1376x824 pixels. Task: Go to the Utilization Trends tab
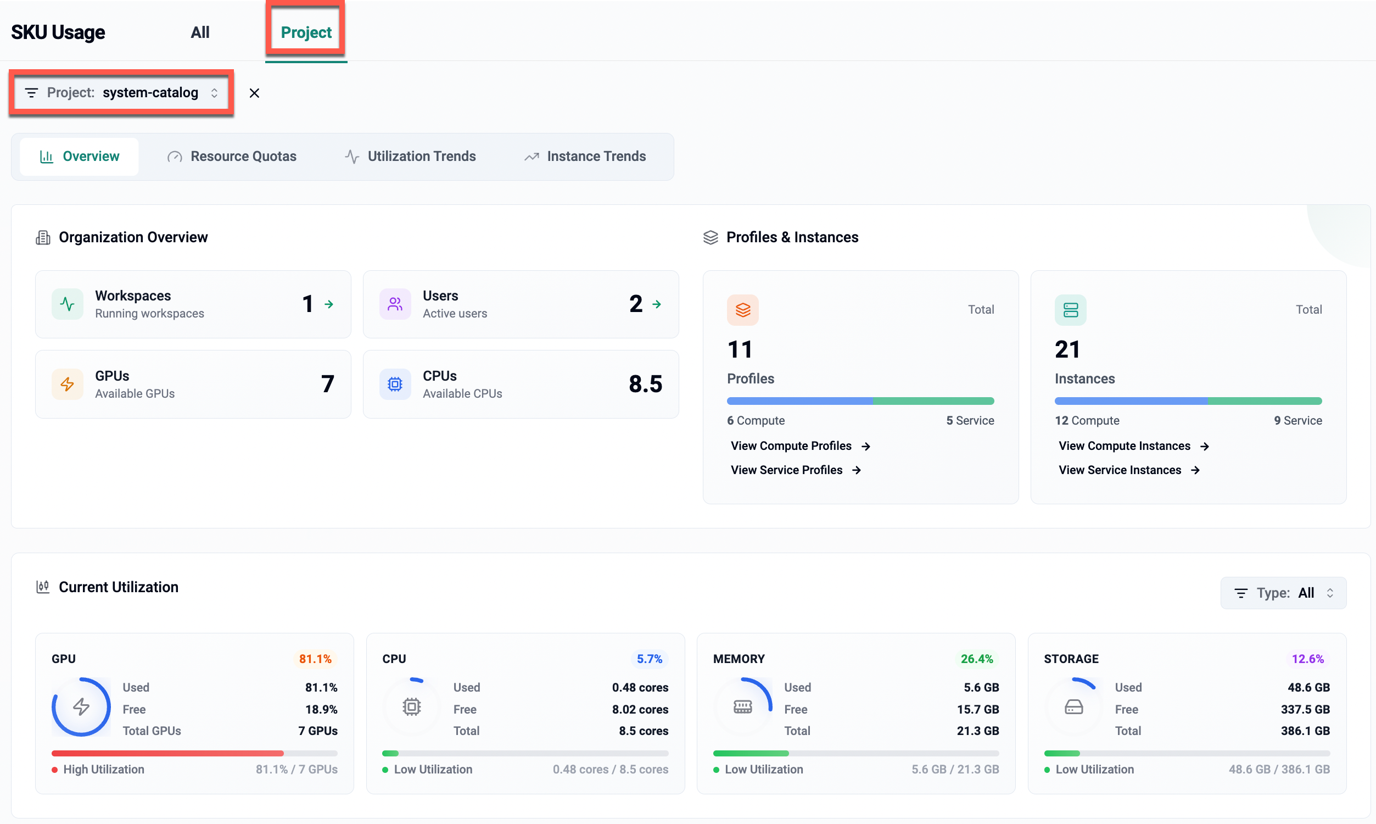[x=410, y=157]
